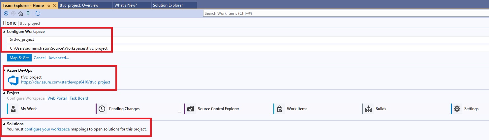Click the Advanced... link
The image size is (489, 140).
click(x=59, y=58)
